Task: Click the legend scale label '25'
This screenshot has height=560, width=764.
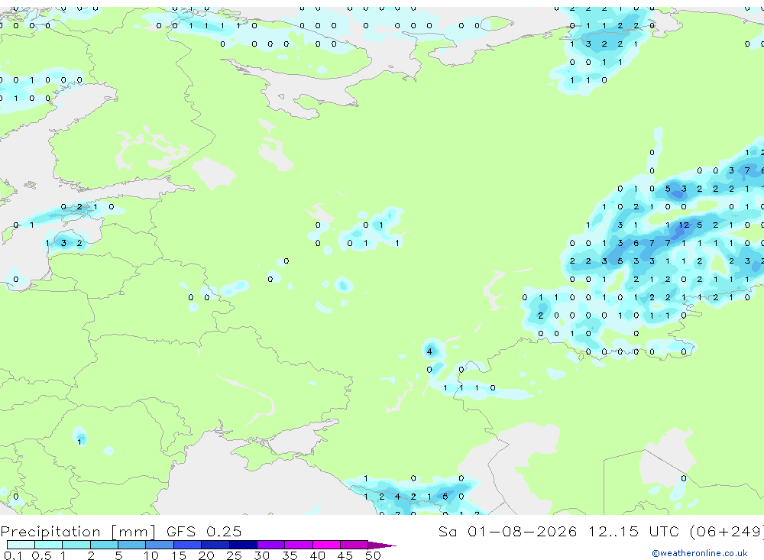Action: pyautogui.click(x=234, y=555)
